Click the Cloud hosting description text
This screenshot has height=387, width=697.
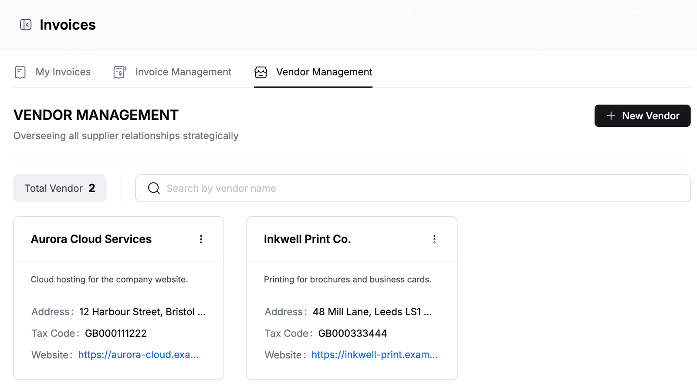tap(109, 279)
